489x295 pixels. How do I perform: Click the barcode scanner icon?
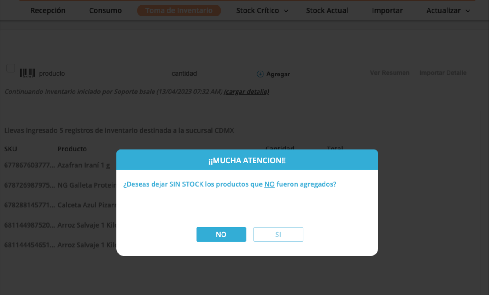(x=28, y=73)
